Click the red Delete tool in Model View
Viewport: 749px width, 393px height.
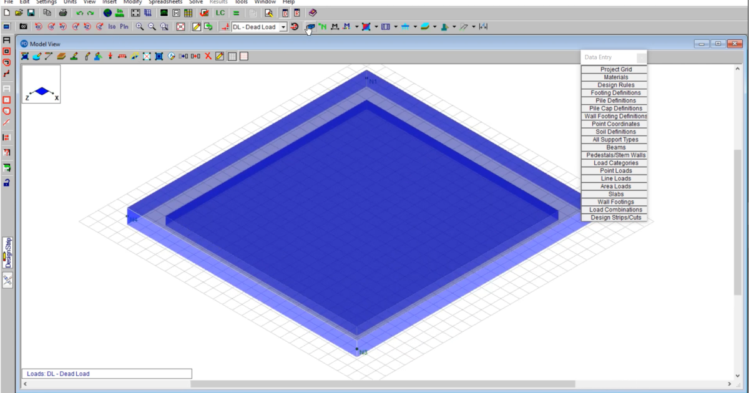coord(208,56)
